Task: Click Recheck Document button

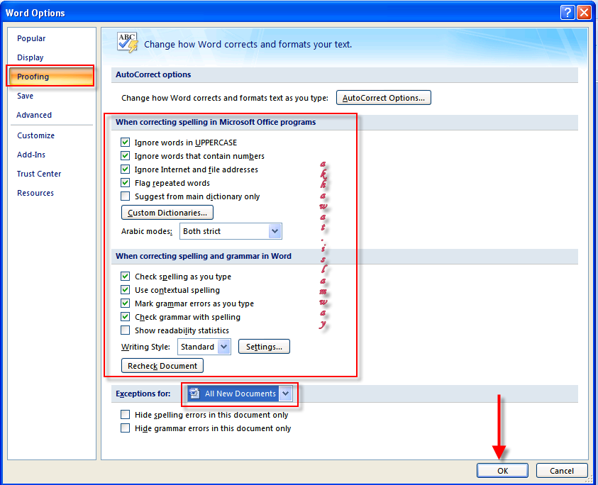Action: 162,366
